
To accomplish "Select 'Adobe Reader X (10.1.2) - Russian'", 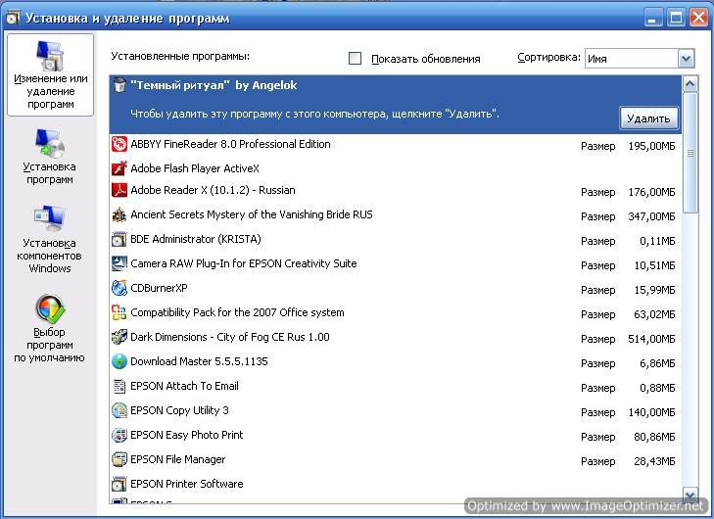I will (x=213, y=190).
